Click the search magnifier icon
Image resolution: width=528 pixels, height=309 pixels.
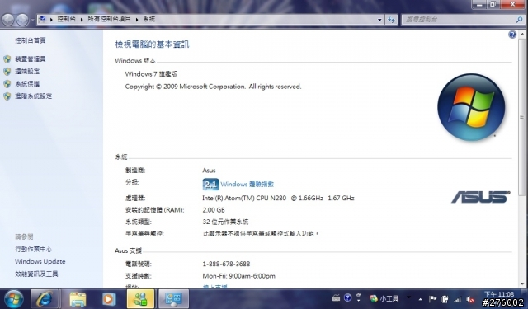(519, 20)
